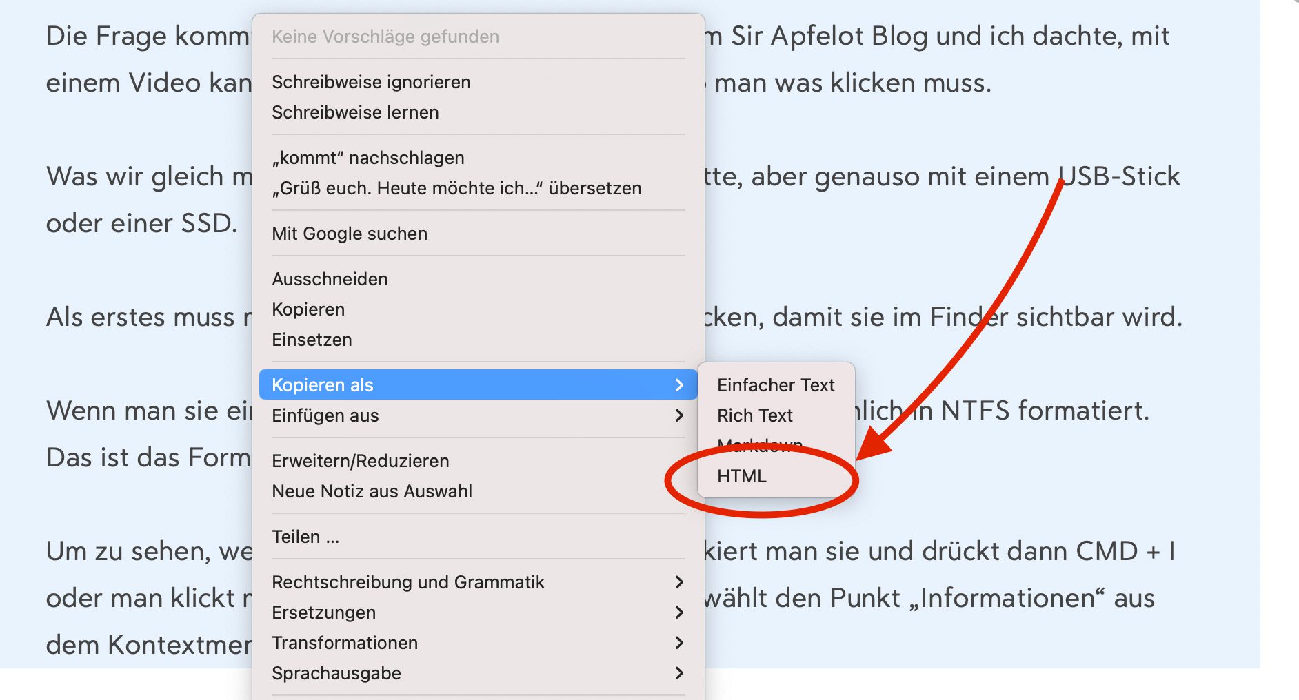Viewport: 1299px width, 700px height.
Task: Expand 'Einfügen aus' submenu
Action: click(478, 415)
